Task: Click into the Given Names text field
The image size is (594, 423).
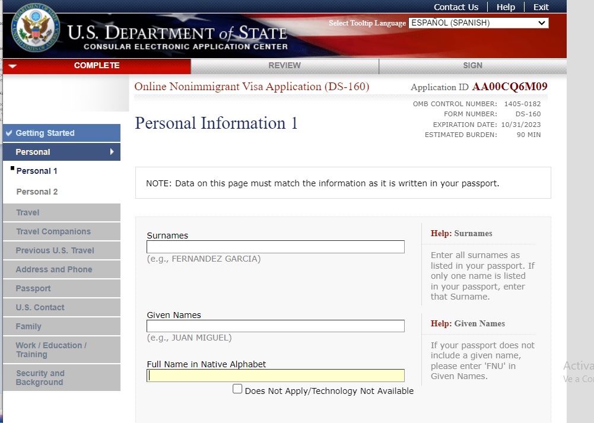Action: click(275, 326)
